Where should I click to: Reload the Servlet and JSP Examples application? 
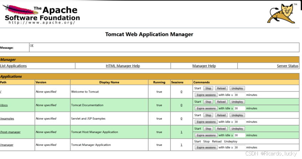pyautogui.click(x=221, y=115)
